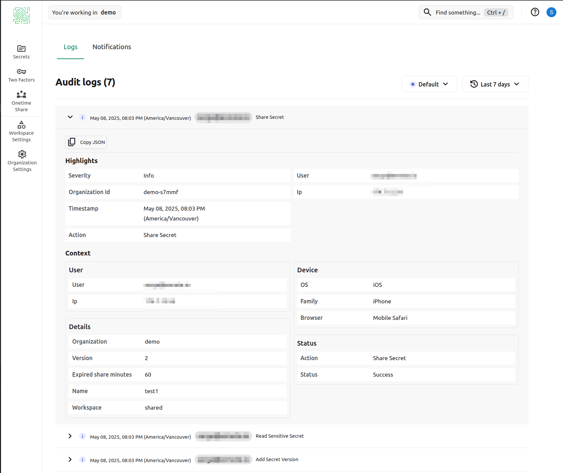The height and width of the screenshot is (473, 563).
Task: Click blurred user chip on Read Sensitive Secret row
Action: [223, 436]
